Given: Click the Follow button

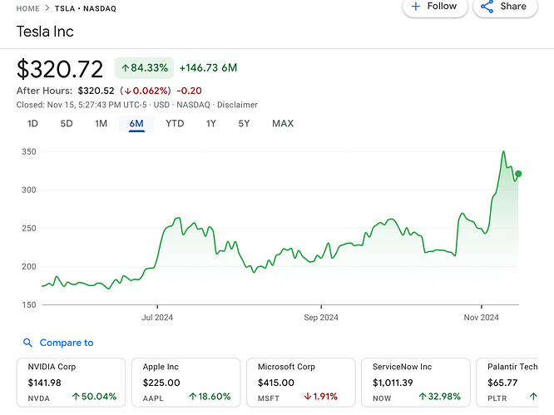Looking at the screenshot, I should pyautogui.click(x=435, y=7).
